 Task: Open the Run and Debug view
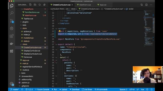click(12, 28)
